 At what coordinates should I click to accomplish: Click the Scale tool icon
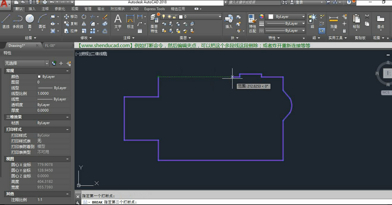coord(84,31)
